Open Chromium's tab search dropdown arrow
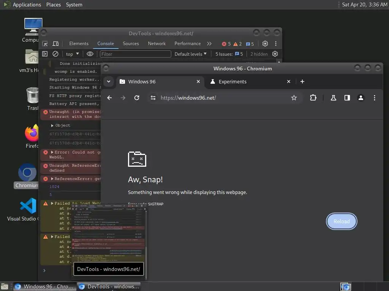Screen dimensions: 389x291 coord(108,81)
